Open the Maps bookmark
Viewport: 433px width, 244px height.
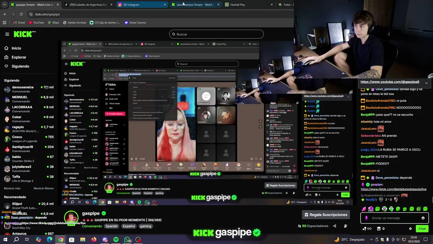click(x=53, y=23)
